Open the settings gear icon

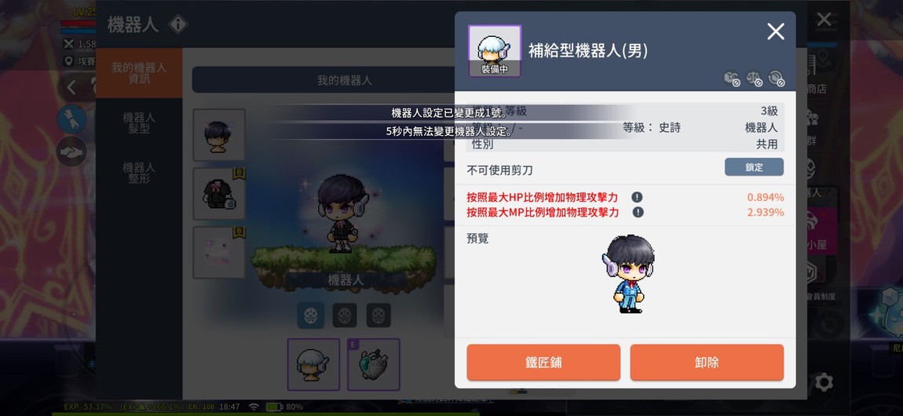[824, 382]
